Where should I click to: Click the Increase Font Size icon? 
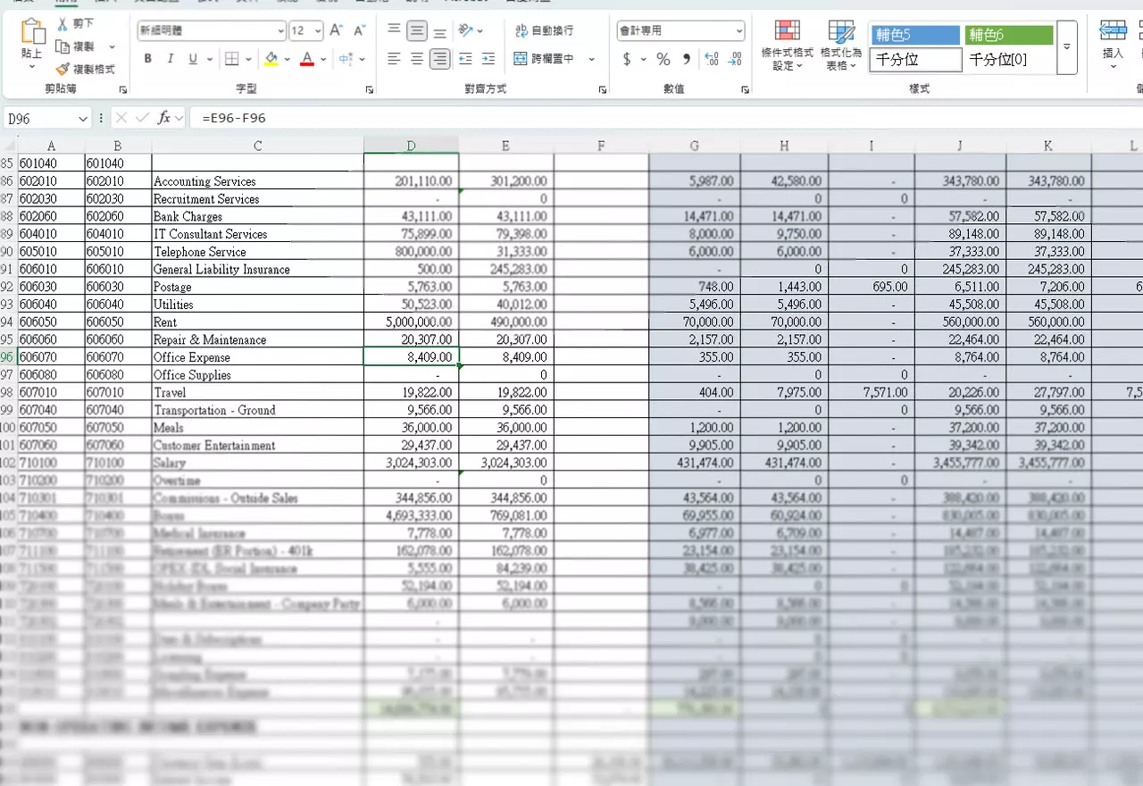(337, 30)
